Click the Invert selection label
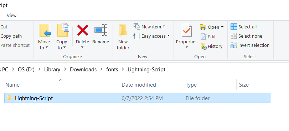The height and width of the screenshot is (131, 289). 254,45
